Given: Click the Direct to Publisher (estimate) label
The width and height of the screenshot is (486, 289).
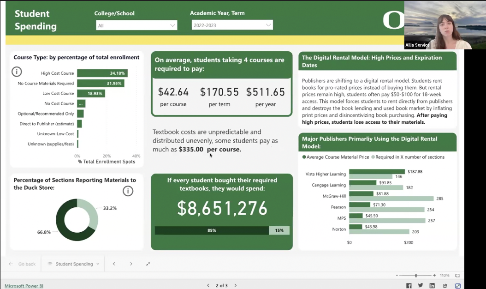Looking at the screenshot, I should pos(47,124).
